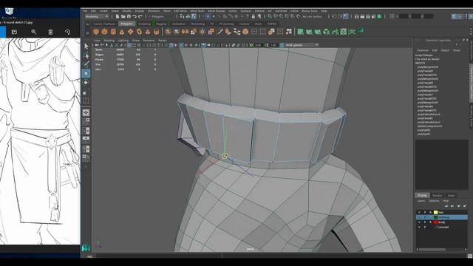The image size is (473, 266).
Task: Click the Maya home icon at bottom left
Action: pos(86,248)
